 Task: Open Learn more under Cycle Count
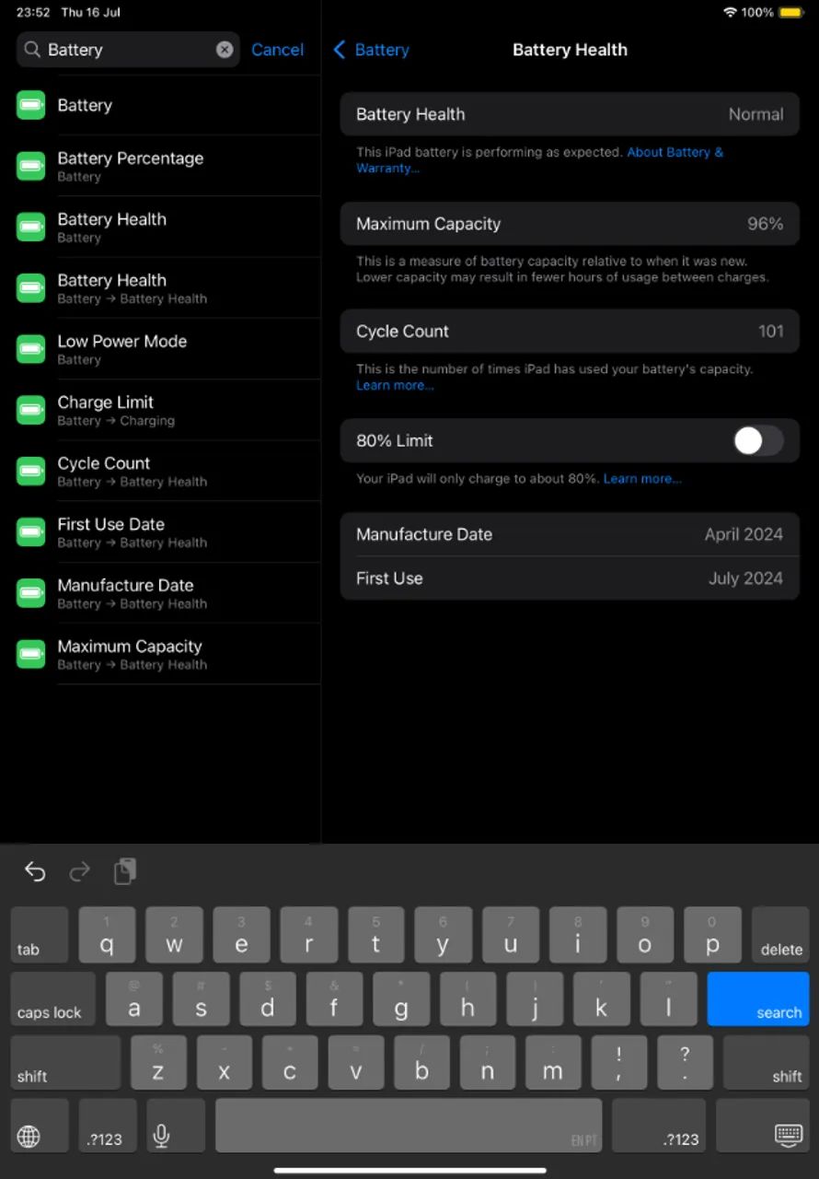[395, 385]
